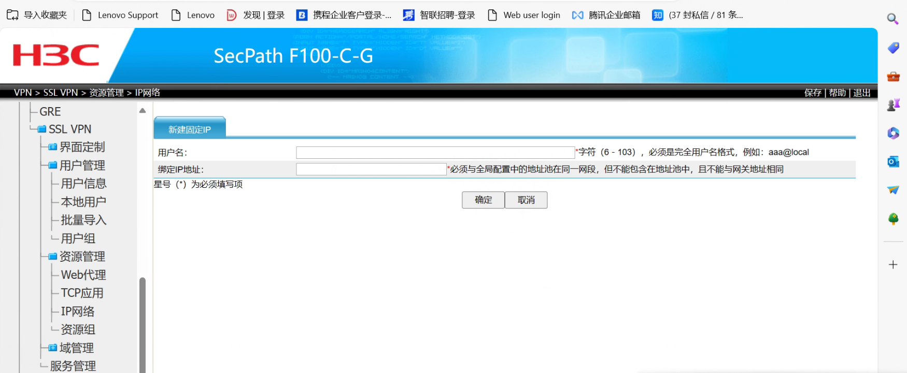Open the Microsoft 365 sidebar icon

(893, 133)
